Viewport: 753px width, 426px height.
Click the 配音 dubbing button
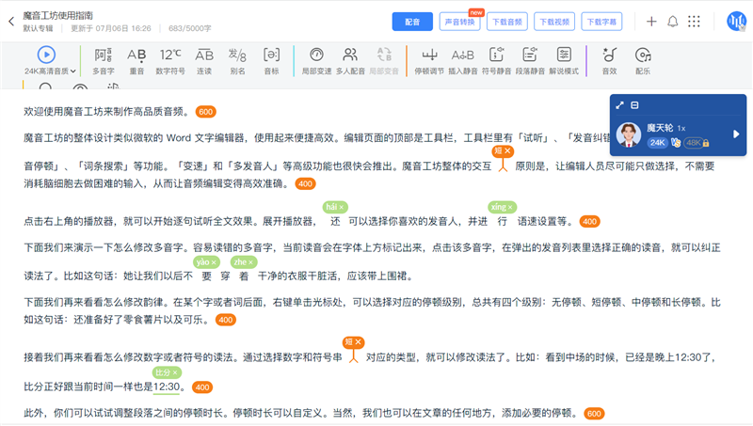412,22
